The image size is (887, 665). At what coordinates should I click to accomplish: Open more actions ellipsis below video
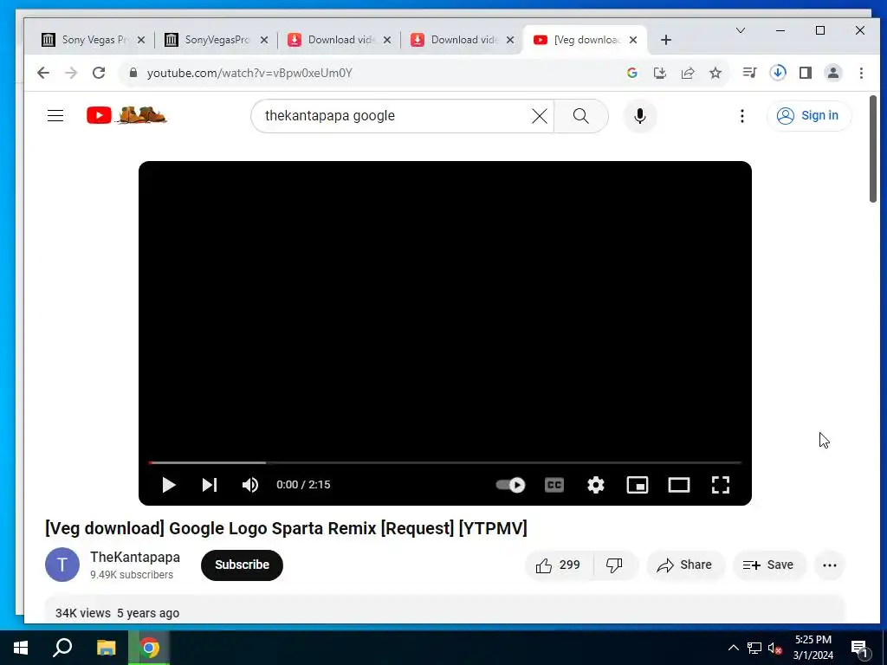click(829, 565)
